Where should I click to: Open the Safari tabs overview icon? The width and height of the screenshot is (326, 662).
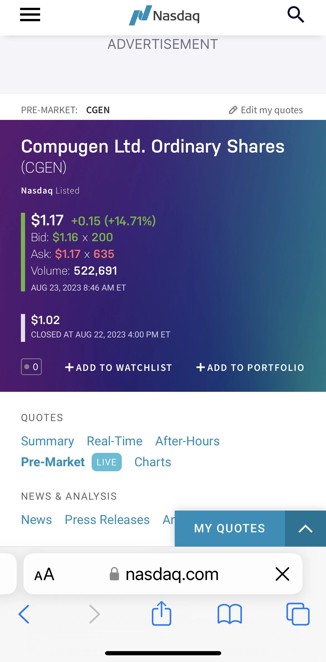click(x=298, y=614)
